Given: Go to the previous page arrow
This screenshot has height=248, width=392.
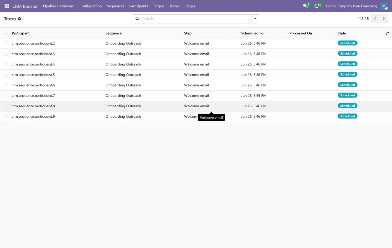Looking at the screenshot, I should click(x=375, y=19).
